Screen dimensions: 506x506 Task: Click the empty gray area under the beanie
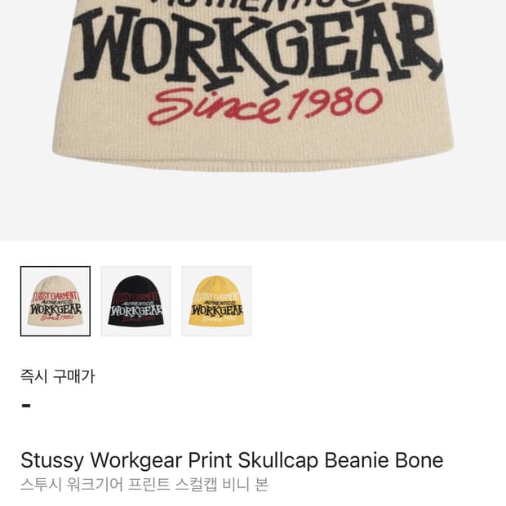coord(253,206)
